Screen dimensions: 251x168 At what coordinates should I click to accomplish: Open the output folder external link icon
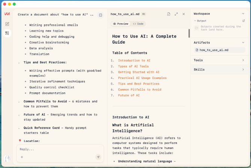(x=243, y=21)
